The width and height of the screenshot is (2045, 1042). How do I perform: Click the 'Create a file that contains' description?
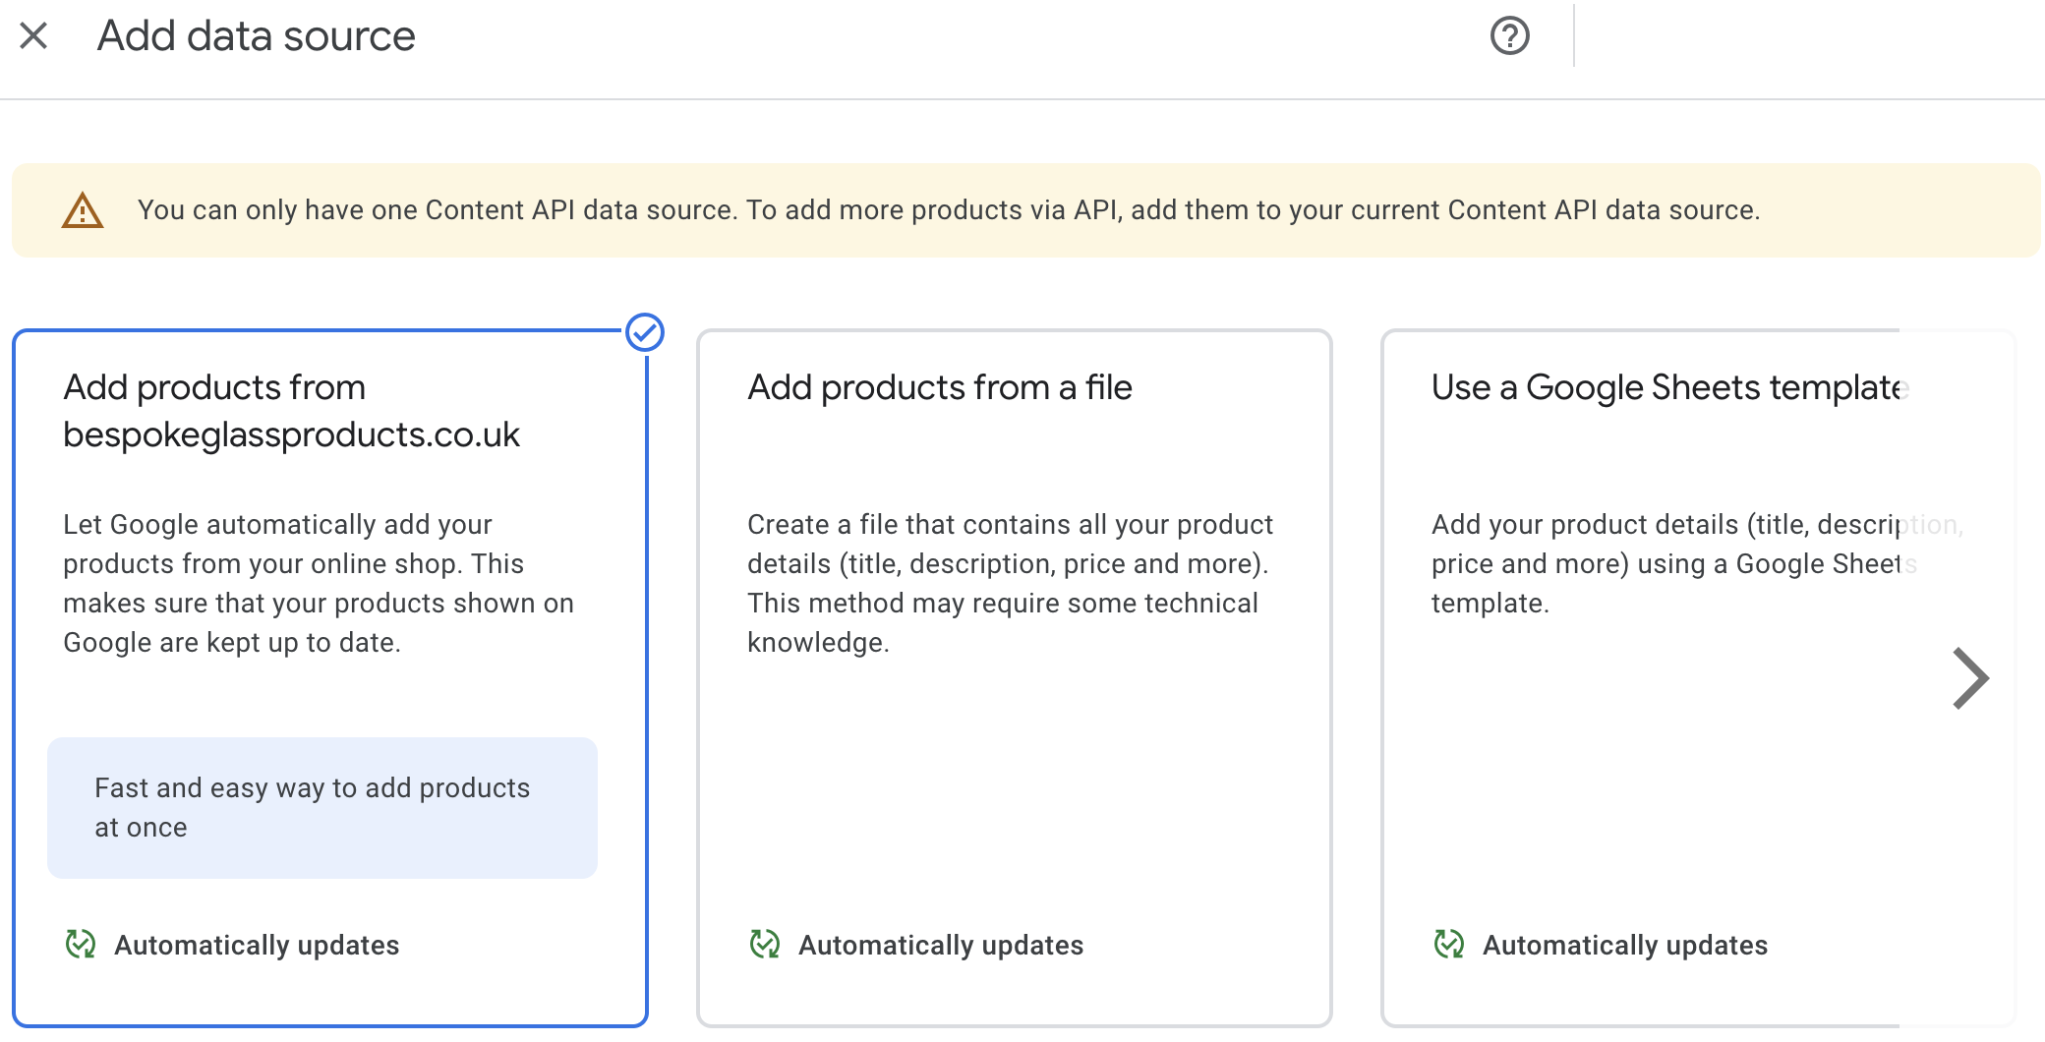click(x=1009, y=583)
